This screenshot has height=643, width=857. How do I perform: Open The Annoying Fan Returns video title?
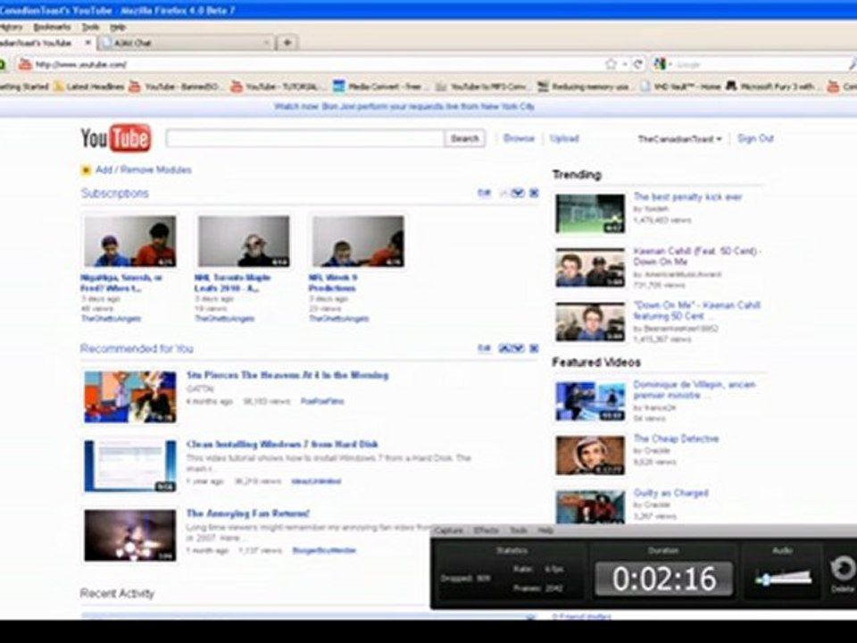247,514
